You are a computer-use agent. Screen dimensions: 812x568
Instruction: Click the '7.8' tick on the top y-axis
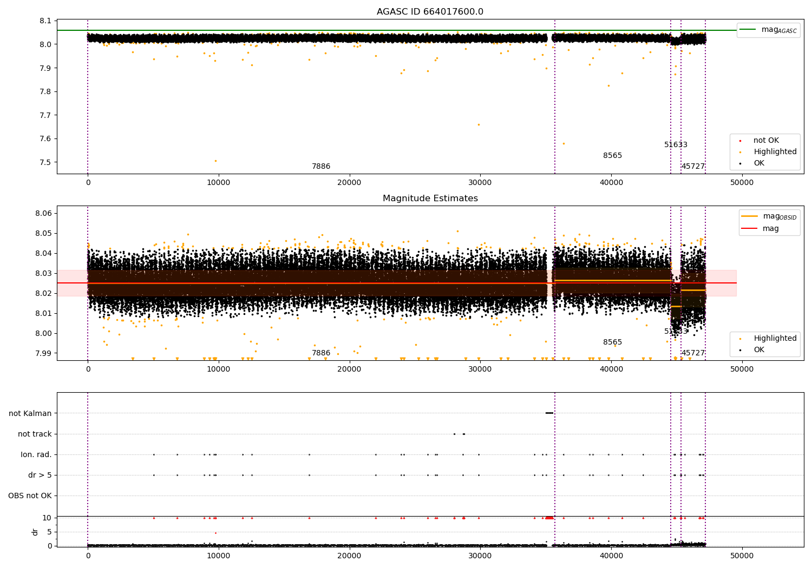[46, 91]
